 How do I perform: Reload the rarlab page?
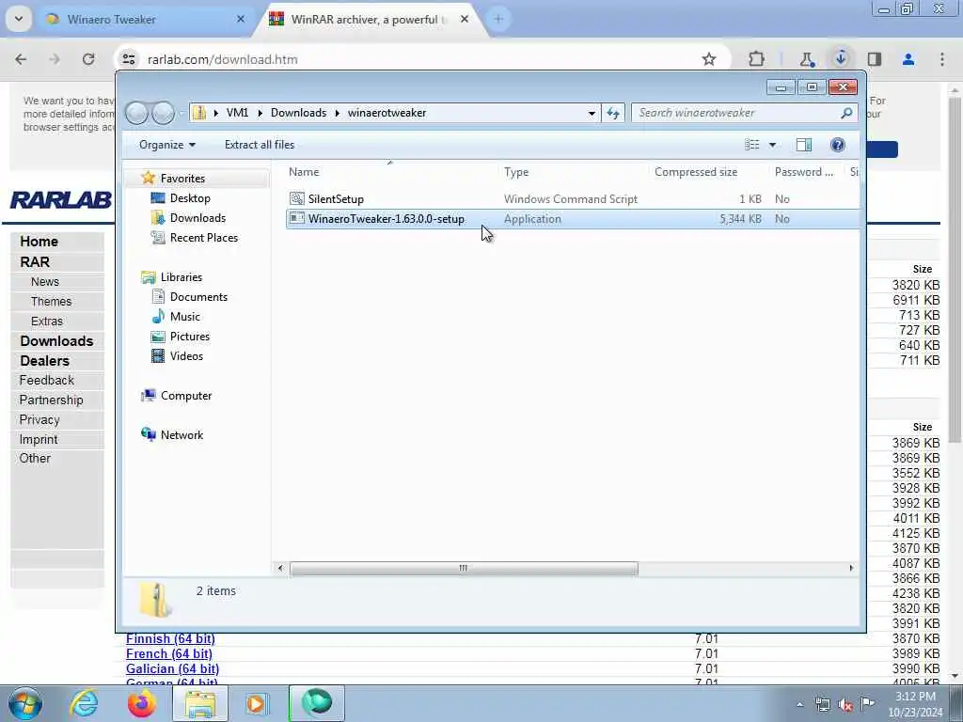click(x=88, y=59)
